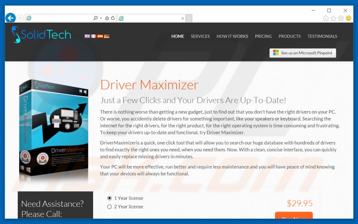Click the search magnifier in address bar

tap(96, 18)
